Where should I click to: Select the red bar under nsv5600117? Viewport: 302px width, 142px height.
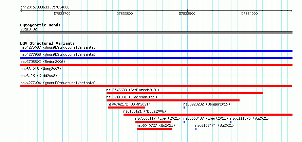pos(153,122)
